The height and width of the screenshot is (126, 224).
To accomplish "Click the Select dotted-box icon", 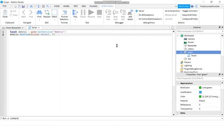I will (54, 13).
